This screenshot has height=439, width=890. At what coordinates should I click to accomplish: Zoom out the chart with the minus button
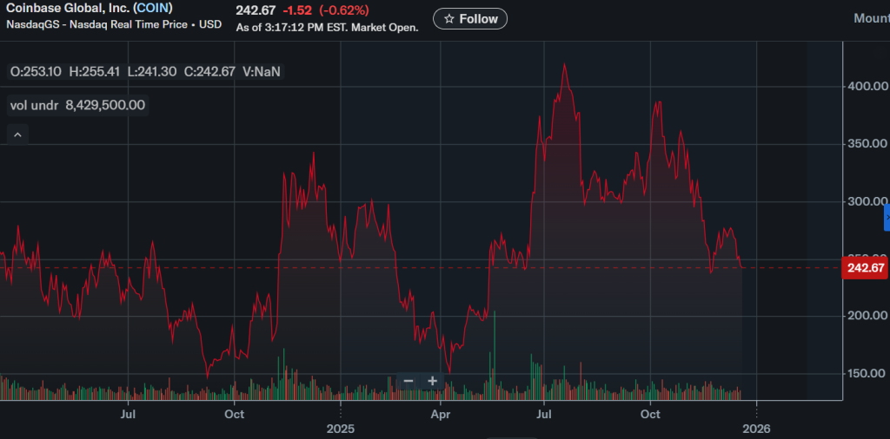[408, 381]
